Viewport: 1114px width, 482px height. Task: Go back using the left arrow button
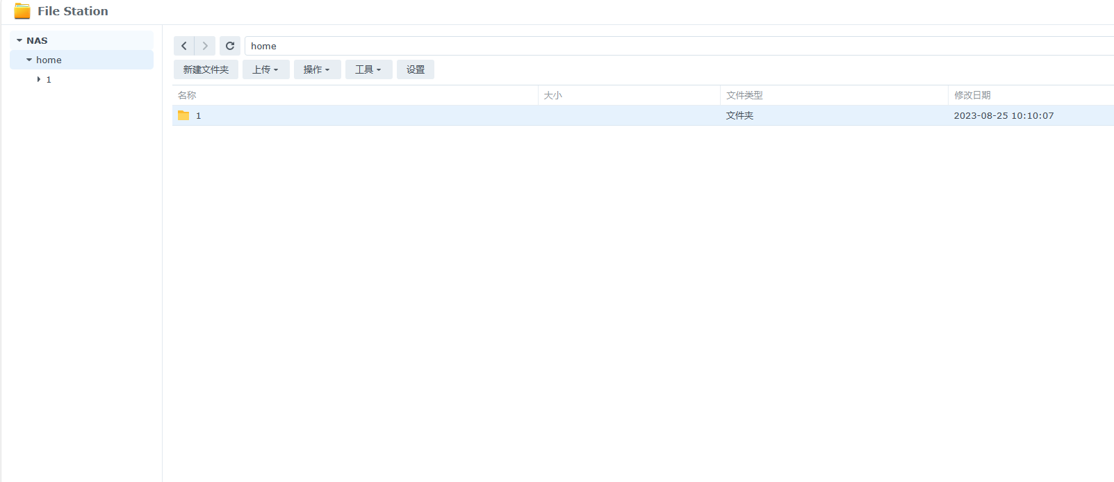point(184,46)
